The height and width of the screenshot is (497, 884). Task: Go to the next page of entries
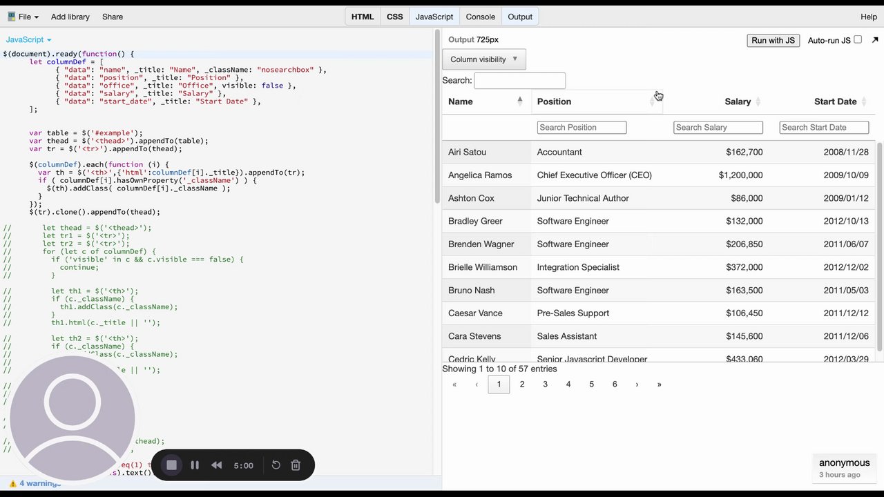tap(637, 384)
